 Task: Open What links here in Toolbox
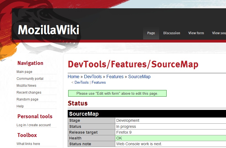pos(28,144)
